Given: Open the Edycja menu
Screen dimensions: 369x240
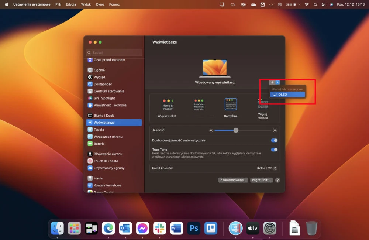Looking at the screenshot, I should [71, 4].
